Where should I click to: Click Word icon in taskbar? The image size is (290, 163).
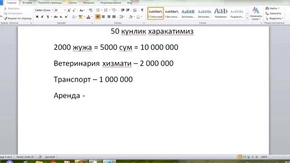(109, 162)
